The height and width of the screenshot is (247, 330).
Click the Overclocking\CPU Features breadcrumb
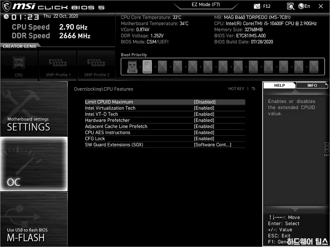[103, 89]
